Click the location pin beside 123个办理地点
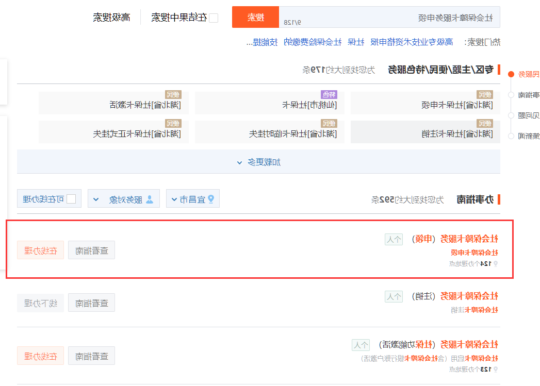The height and width of the screenshot is (386, 540). 496,370
